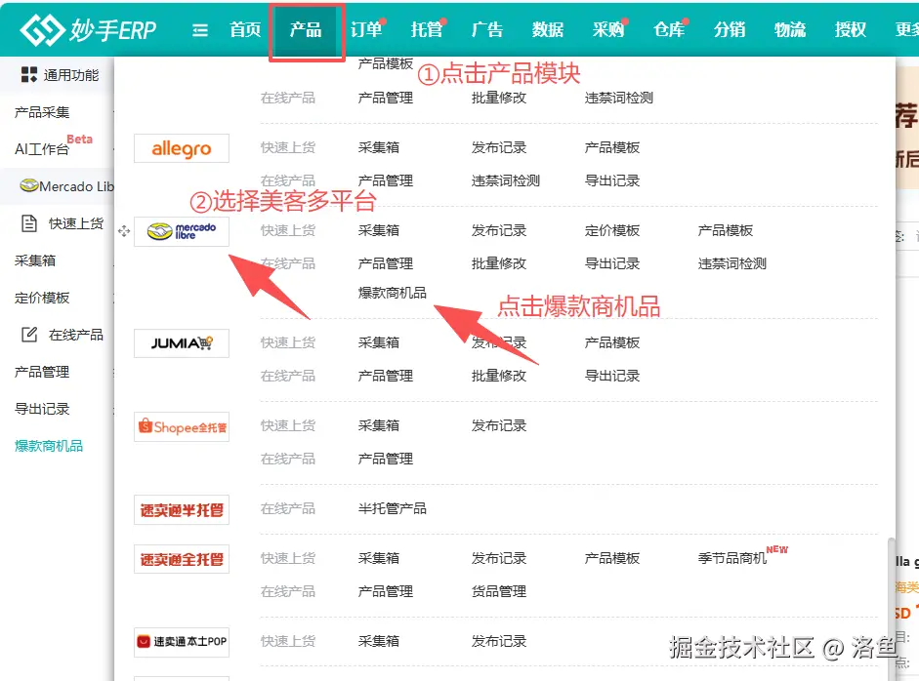919x681 pixels.
Task: Open the 托管 menu
Action: 427,29
